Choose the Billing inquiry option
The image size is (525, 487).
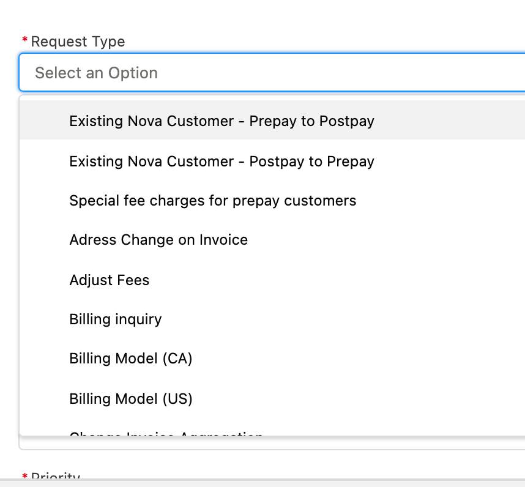pyautogui.click(x=272, y=319)
